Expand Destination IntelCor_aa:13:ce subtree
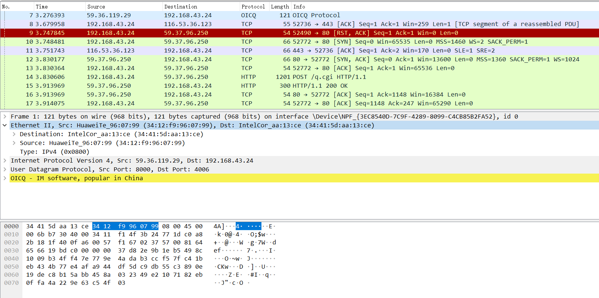Screen dimensions: 599x298 (x=14, y=134)
